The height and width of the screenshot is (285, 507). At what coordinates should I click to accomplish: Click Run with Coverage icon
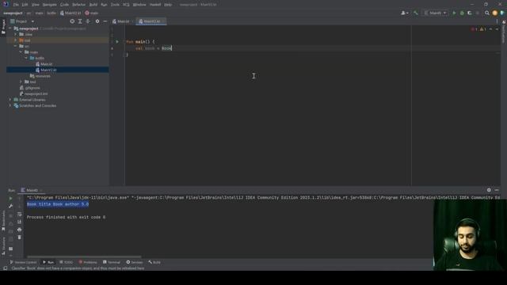click(x=470, y=13)
